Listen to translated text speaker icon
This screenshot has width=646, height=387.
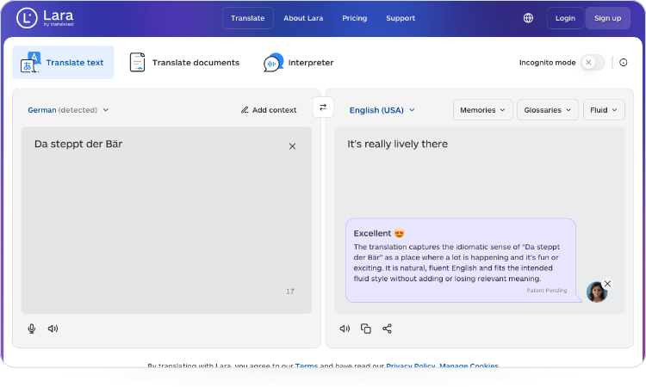[x=345, y=329]
